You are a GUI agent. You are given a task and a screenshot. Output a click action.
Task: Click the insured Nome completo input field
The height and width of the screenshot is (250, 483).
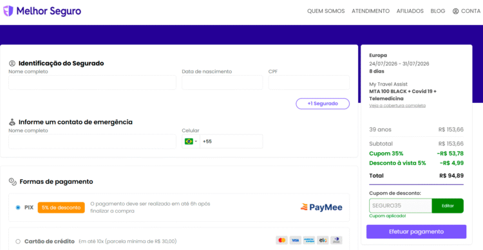tap(92, 83)
